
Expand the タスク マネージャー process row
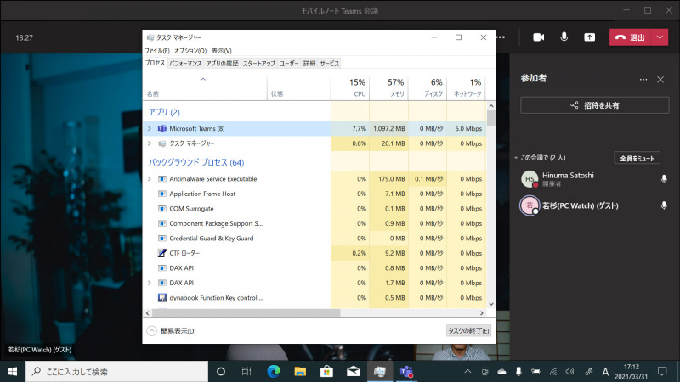coord(150,143)
